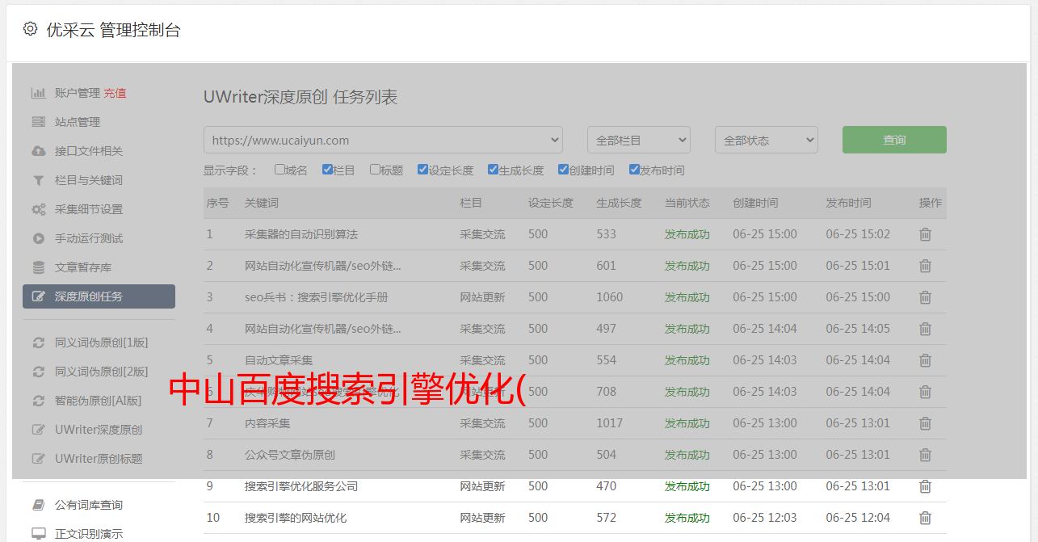Click trash icon for 搜索引擎的网站优化 row

925,518
